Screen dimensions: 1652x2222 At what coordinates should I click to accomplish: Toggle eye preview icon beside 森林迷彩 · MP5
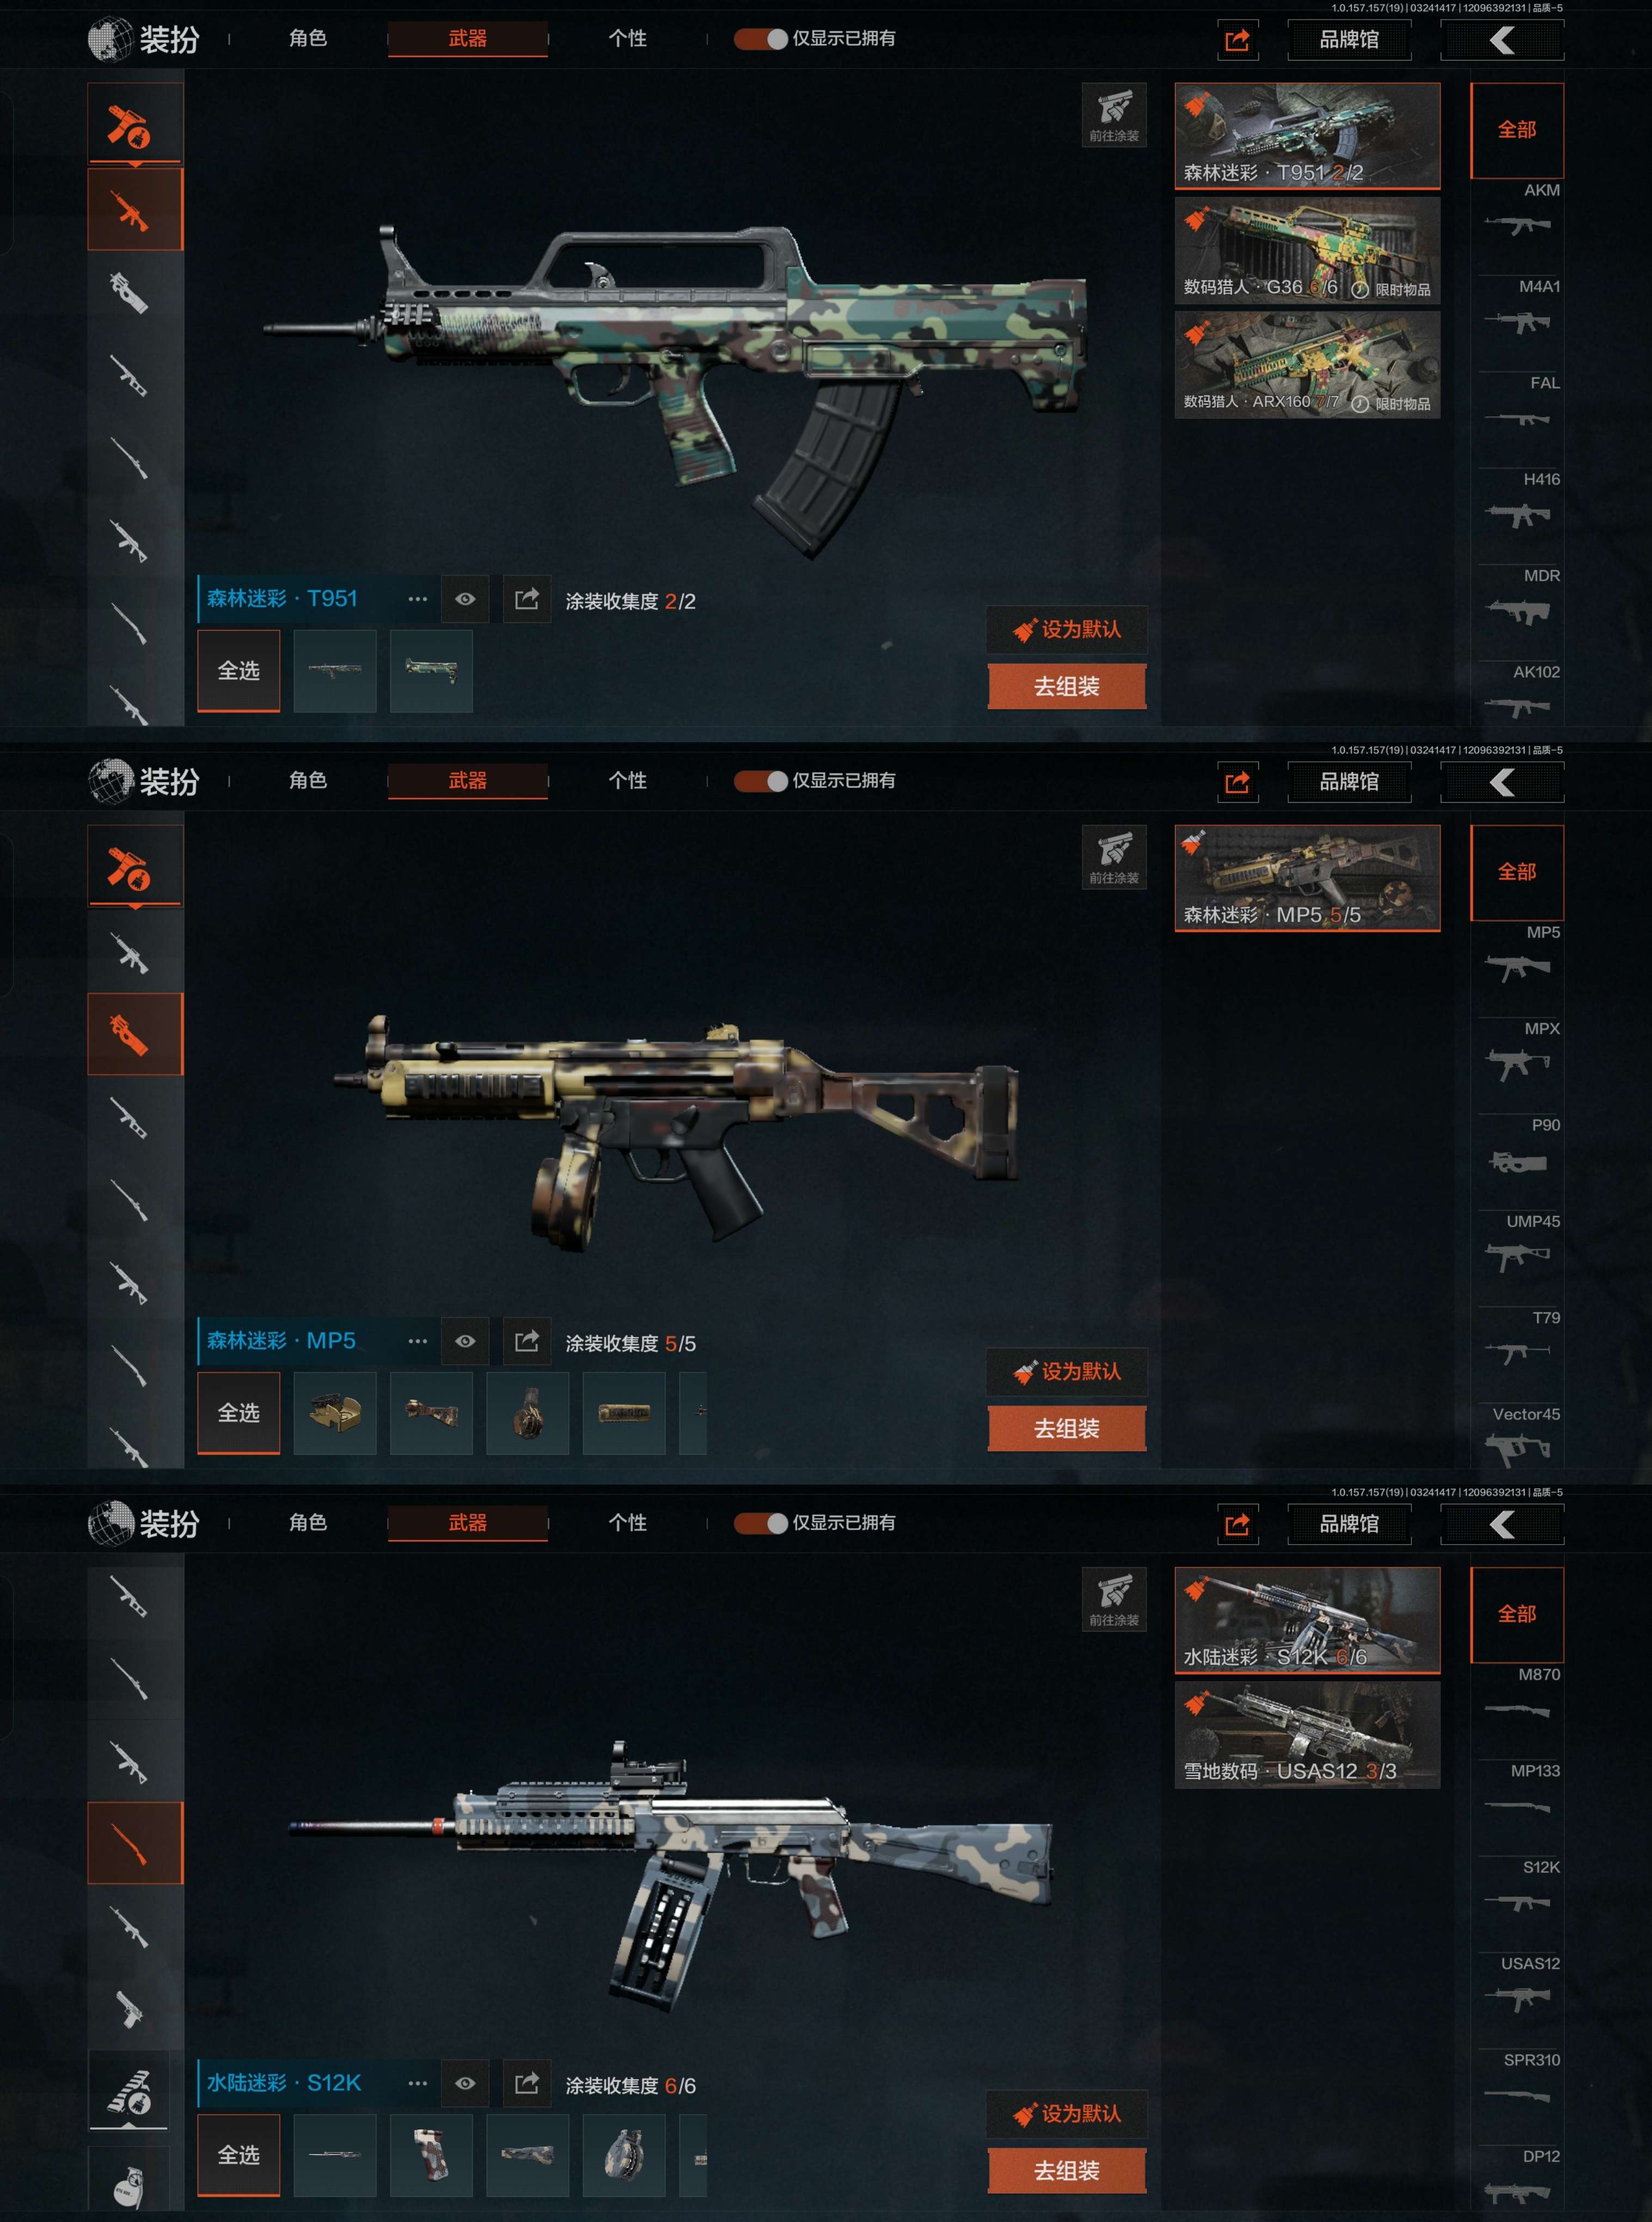coord(465,1341)
